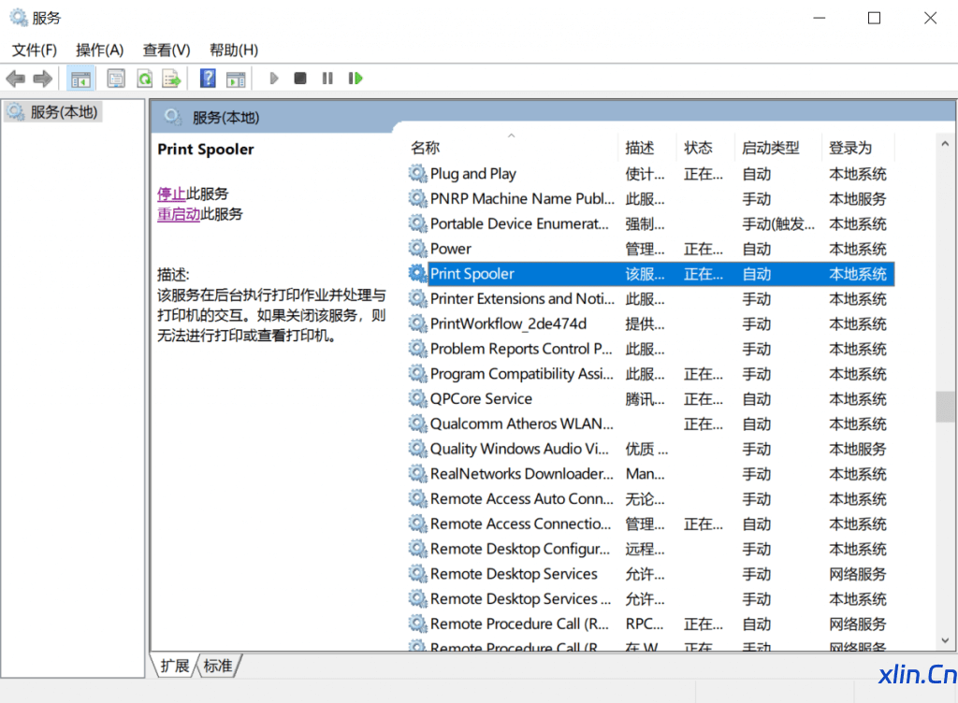
Task: Sort by the 描述 column header
Action: point(647,148)
